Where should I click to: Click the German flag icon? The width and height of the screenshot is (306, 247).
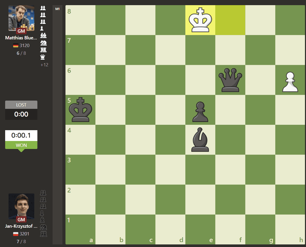click(x=16, y=46)
